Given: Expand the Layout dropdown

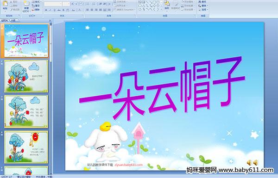Looking at the screenshot, I should pos(37,1).
